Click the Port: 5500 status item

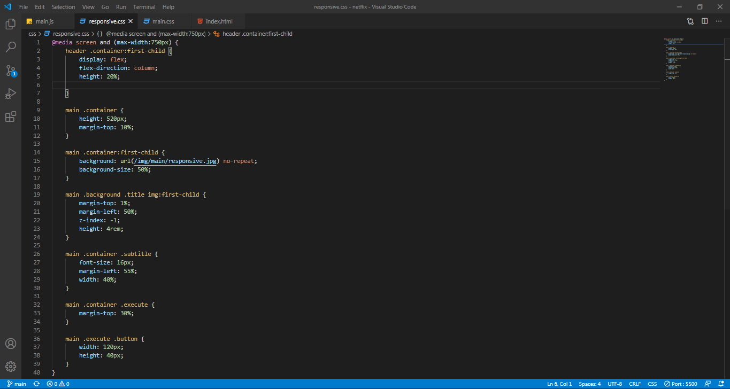click(681, 384)
